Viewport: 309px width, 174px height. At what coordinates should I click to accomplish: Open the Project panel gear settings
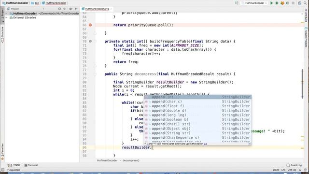(70, 9)
